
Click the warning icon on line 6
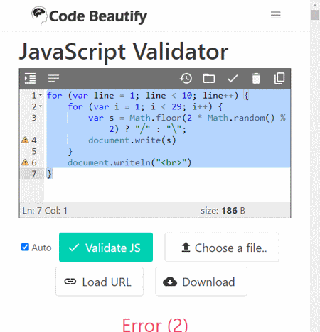coord(25,162)
